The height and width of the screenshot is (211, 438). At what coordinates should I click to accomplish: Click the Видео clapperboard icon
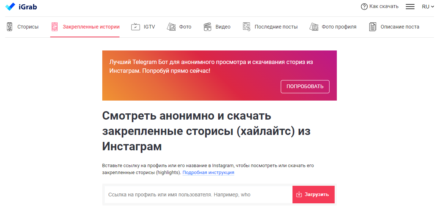[x=208, y=27]
